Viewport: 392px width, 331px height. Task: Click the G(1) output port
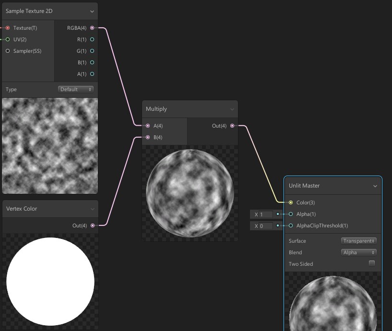click(x=92, y=51)
